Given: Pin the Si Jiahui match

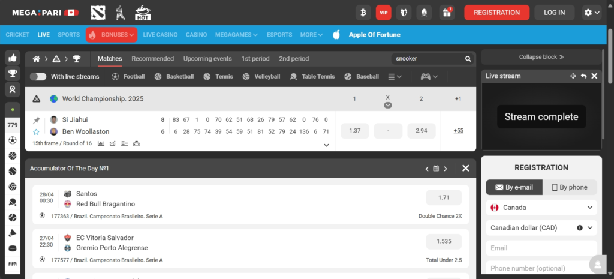Looking at the screenshot, I should [x=37, y=120].
